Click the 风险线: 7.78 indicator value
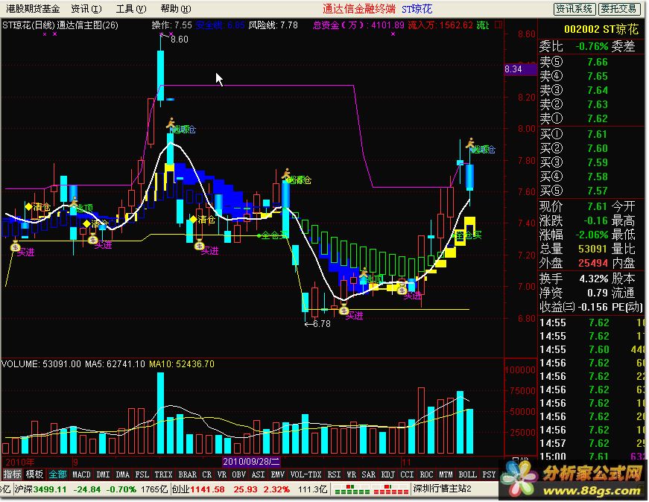Image resolution: width=649 pixels, height=502 pixels. click(273, 25)
